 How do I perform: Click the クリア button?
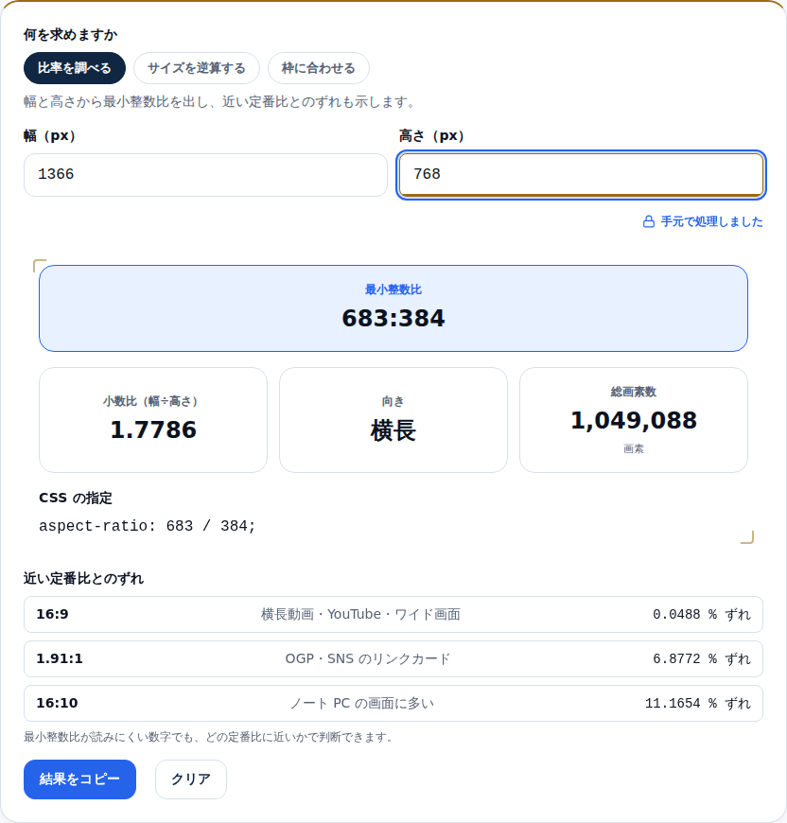(x=191, y=779)
